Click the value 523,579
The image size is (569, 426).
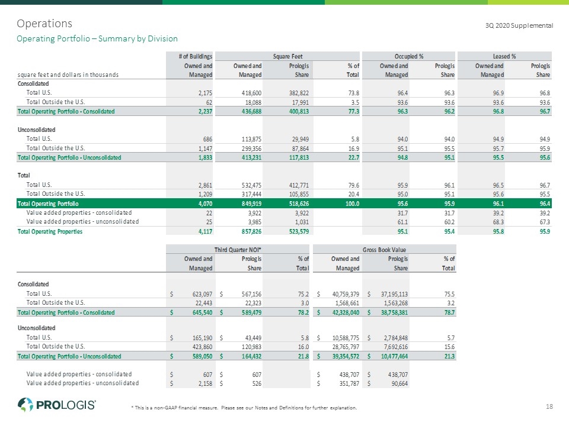(299, 231)
